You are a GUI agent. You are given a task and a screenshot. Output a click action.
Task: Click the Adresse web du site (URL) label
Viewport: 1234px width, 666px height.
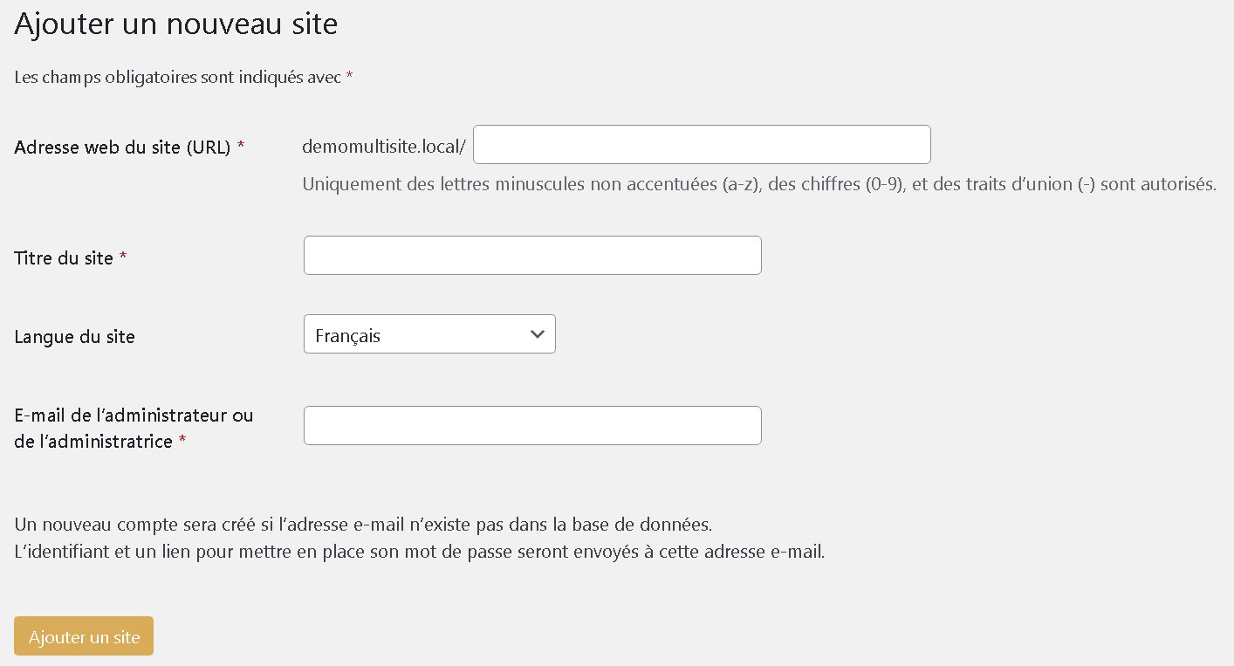[122, 148]
